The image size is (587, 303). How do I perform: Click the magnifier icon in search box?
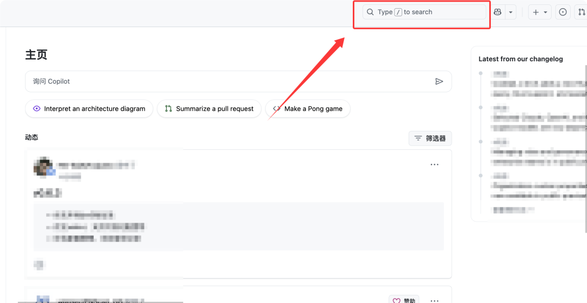pyautogui.click(x=370, y=12)
